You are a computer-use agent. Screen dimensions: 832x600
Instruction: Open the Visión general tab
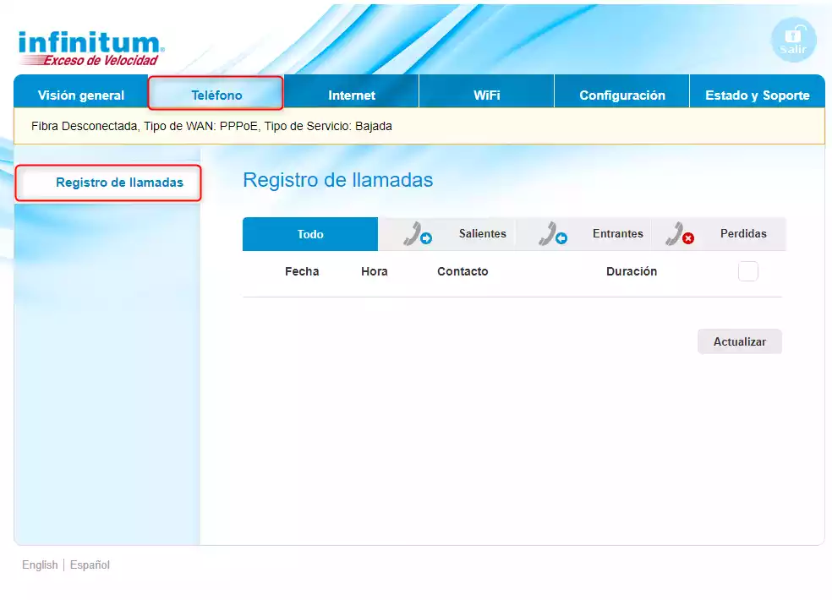81,95
